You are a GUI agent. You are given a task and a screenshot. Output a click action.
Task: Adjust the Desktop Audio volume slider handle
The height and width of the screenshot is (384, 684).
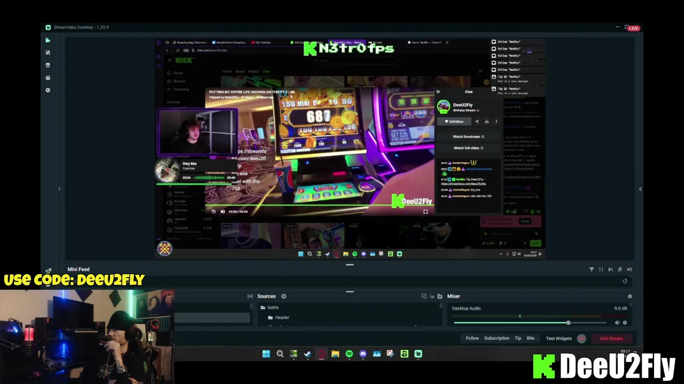[568, 323]
